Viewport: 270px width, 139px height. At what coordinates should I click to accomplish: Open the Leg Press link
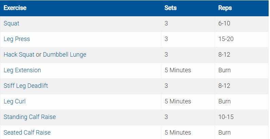click(x=17, y=39)
